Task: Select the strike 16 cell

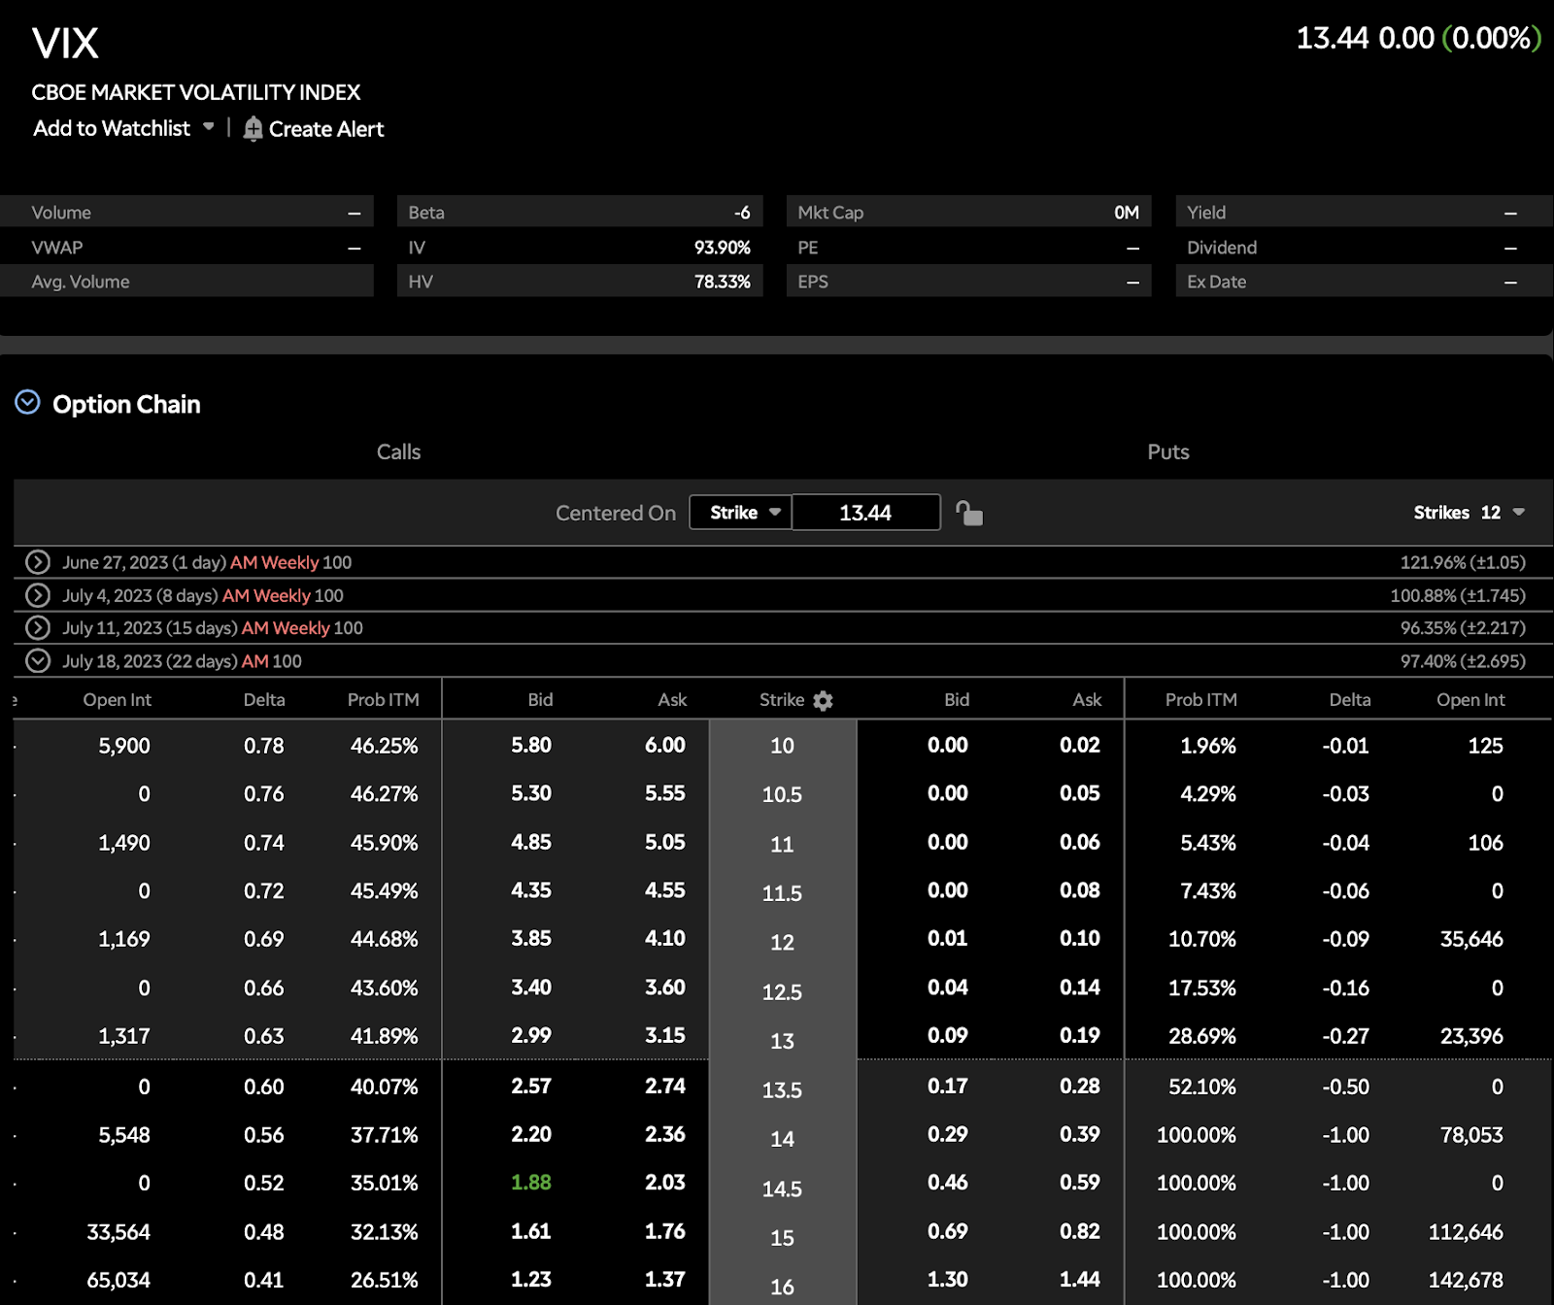Action: click(782, 1287)
